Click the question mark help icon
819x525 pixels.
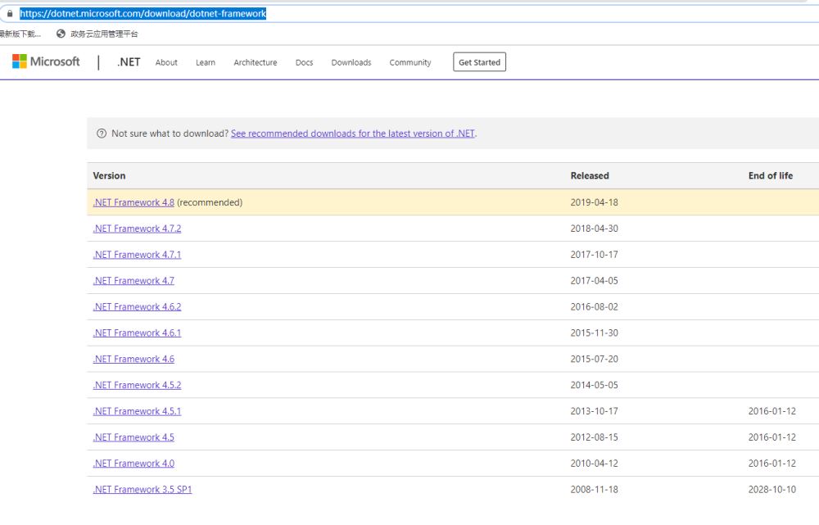(102, 134)
